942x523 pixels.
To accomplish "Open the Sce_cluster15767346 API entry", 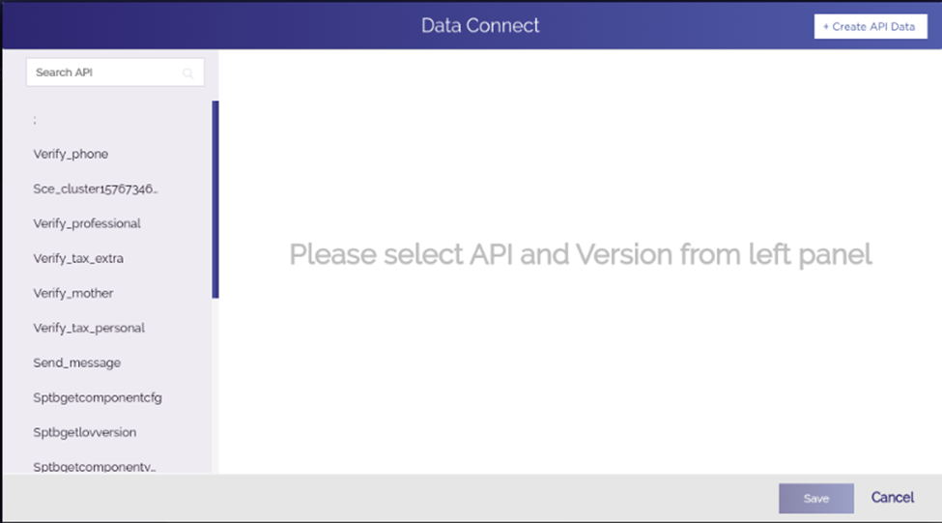I will 96,189.
